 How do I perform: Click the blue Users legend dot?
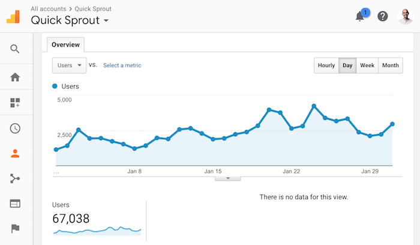pyautogui.click(x=55, y=86)
